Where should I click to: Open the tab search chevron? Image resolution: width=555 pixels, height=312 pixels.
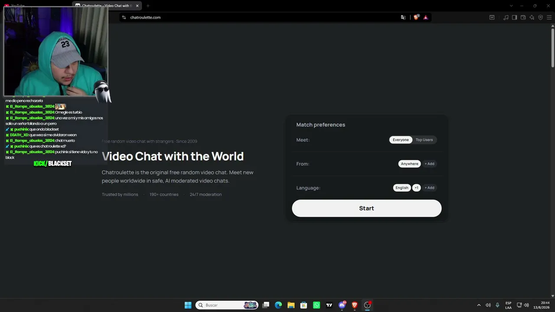511,6
